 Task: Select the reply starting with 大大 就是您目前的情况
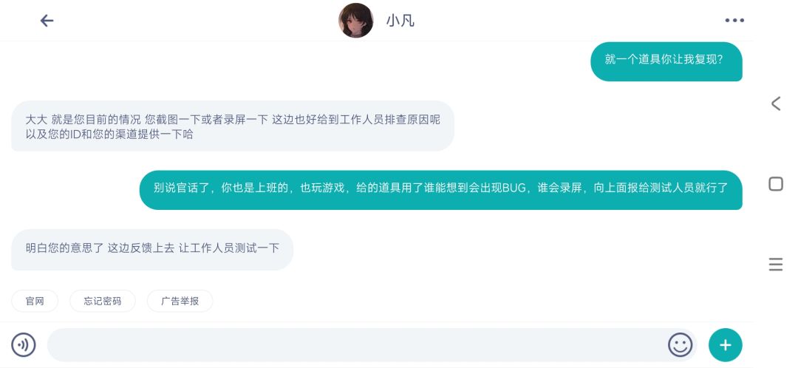pyautogui.click(x=232, y=126)
